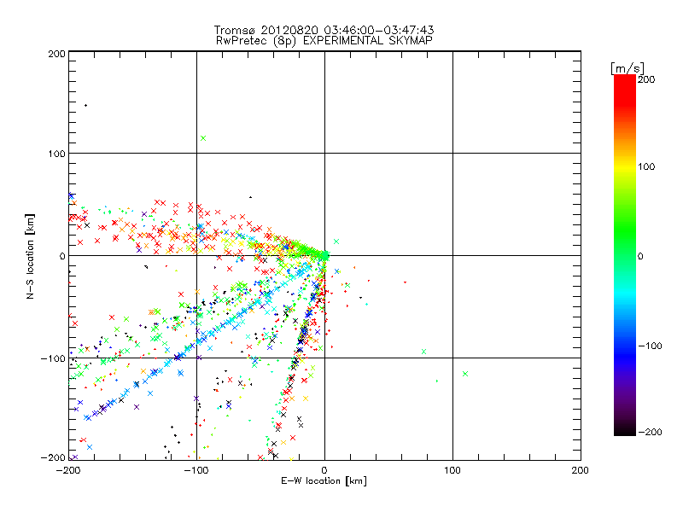This screenshot has height=512, width=683.
Task: Click the x-axis tick label '100'
Action: coord(452,470)
